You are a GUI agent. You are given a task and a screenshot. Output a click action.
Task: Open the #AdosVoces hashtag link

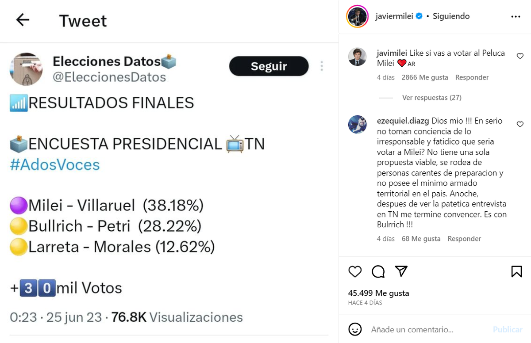coord(55,164)
